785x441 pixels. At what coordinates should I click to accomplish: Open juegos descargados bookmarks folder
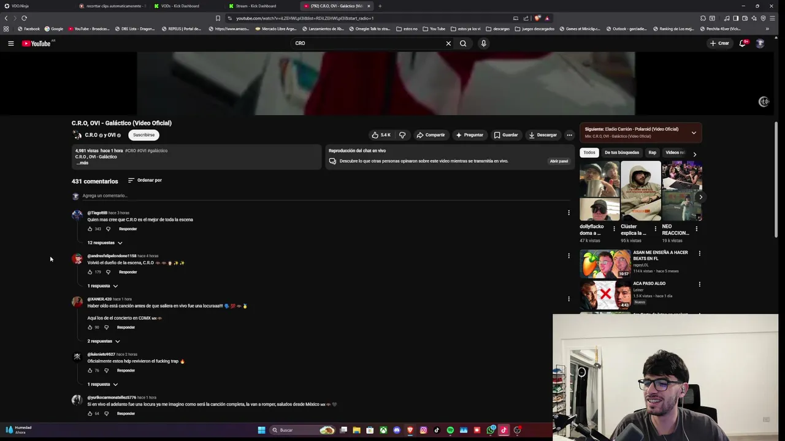pos(535,29)
